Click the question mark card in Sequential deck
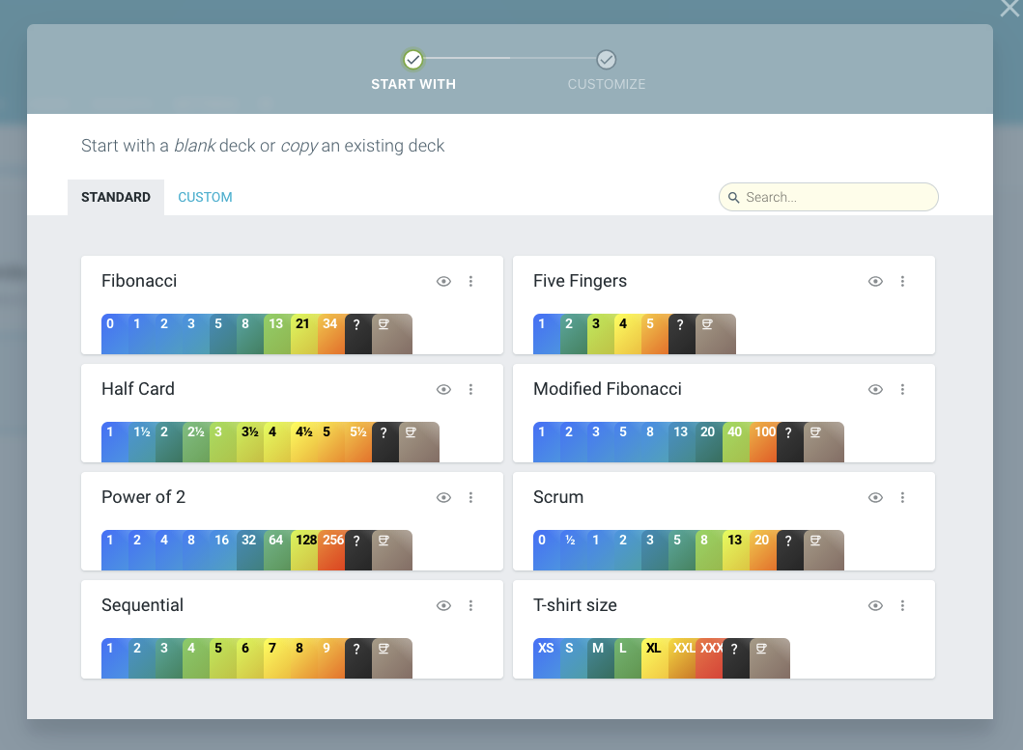This screenshot has height=750, width=1023. [x=357, y=658]
